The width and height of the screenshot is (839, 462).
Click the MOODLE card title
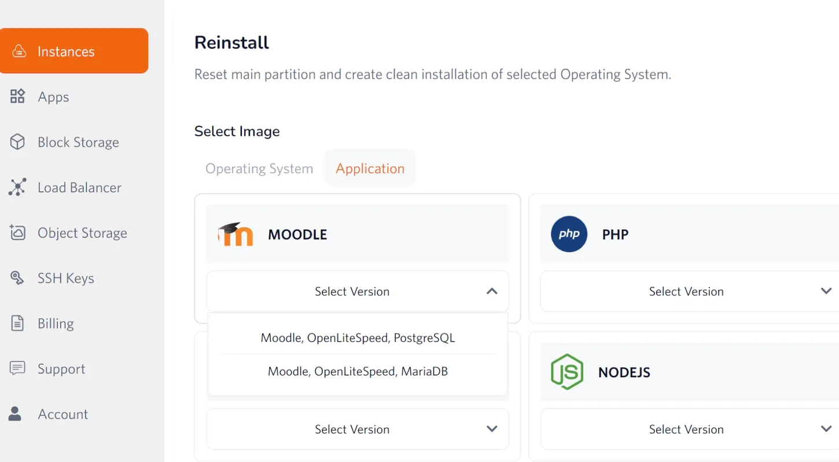pos(297,234)
